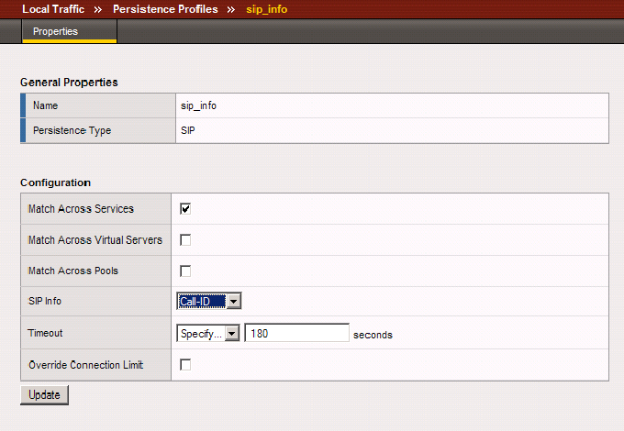624x431 pixels.
Task: Click the Match Across Services label
Action: click(81, 209)
